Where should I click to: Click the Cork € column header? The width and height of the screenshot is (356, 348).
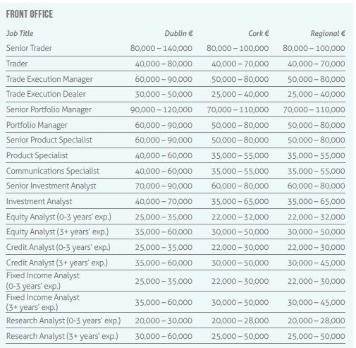point(259,33)
